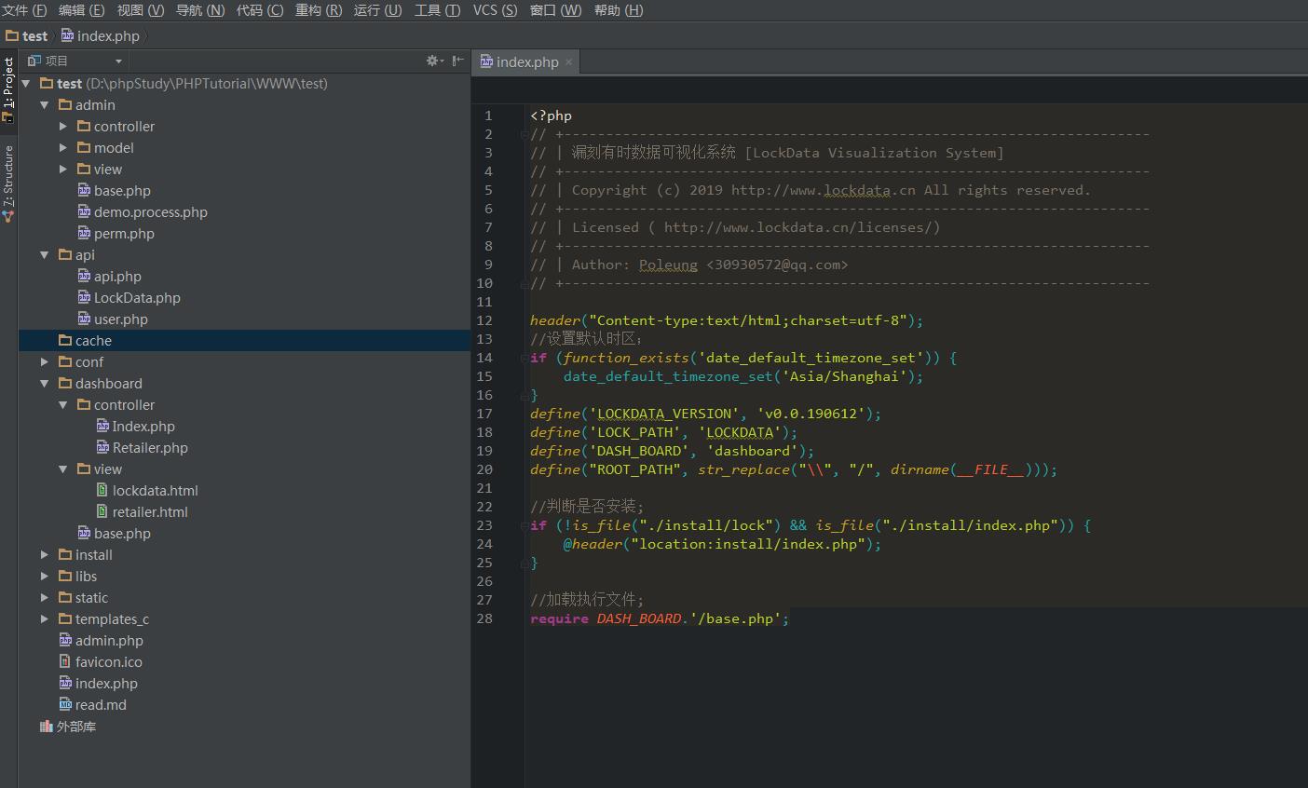Viewport: 1308px width, 788px height.
Task: Click the LockData.php file icon
Action: 84,298
